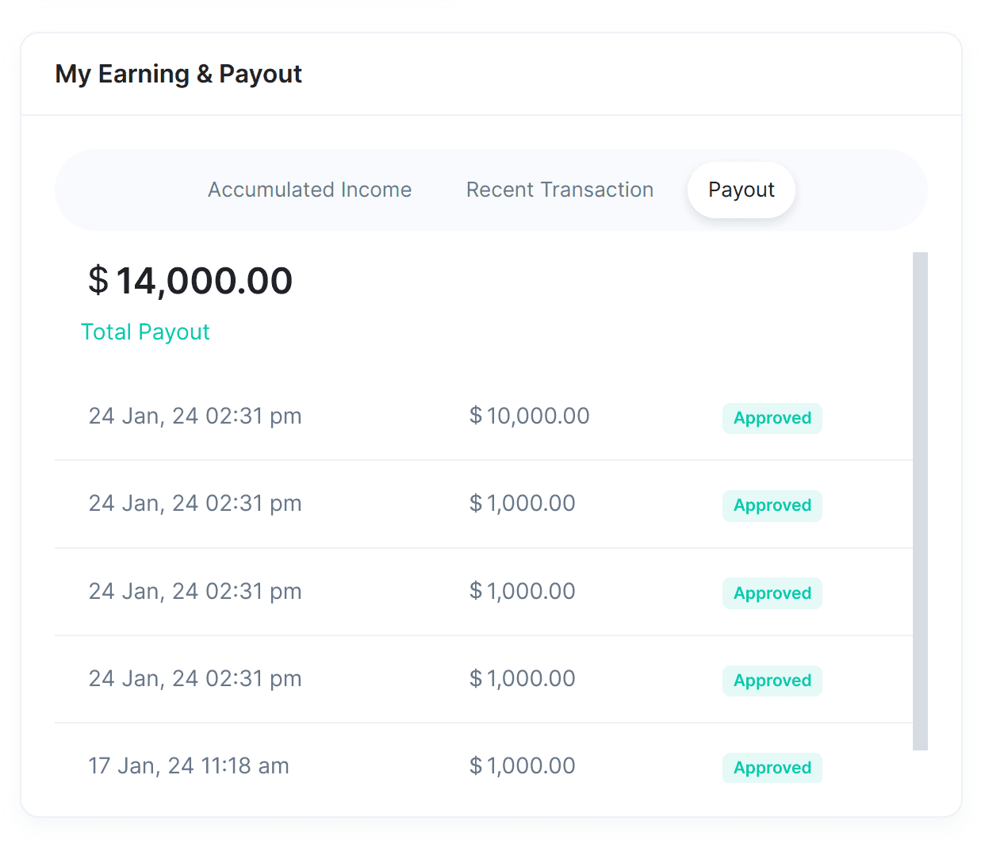Click the $1,000.00 amount in third row
The width and height of the screenshot is (985, 844).
[522, 591]
